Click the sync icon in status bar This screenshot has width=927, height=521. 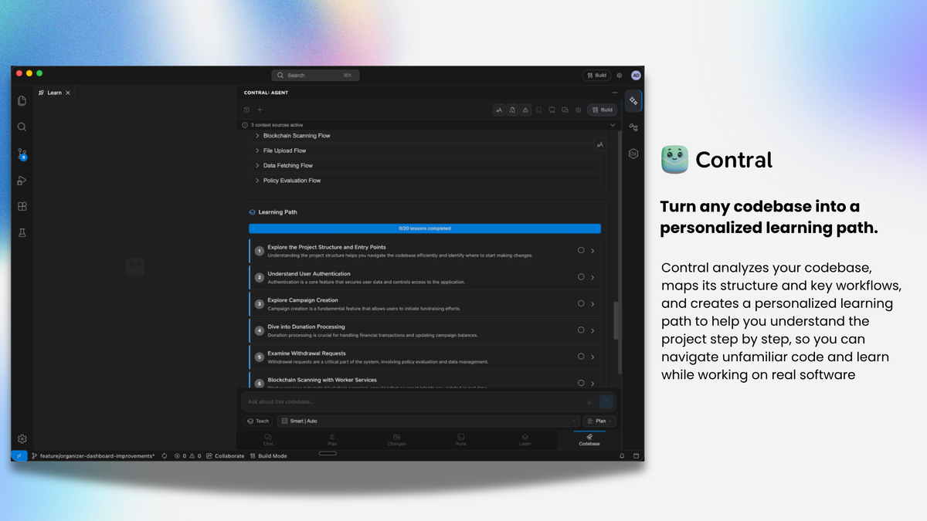[165, 456]
